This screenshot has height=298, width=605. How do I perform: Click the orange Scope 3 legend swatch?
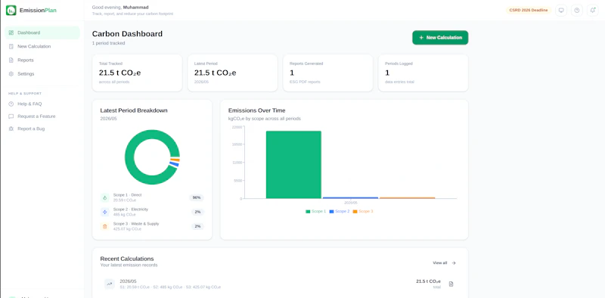[355, 212]
